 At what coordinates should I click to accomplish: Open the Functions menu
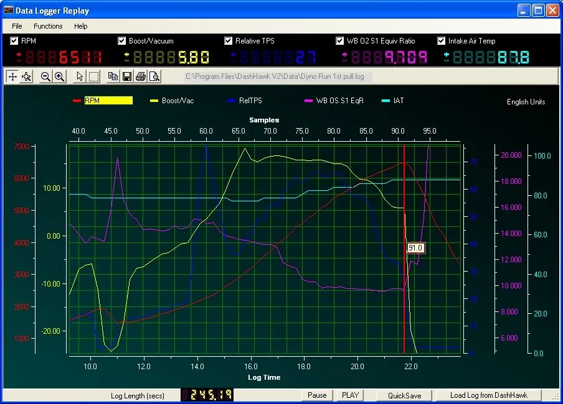point(48,26)
